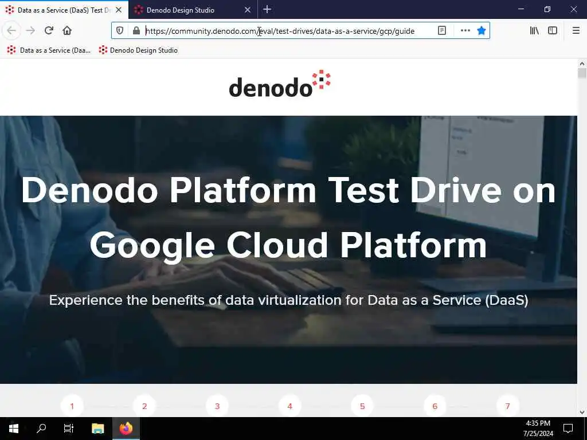Screen dimensions: 587x440
Task: Click the page scrollbar down arrow
Action: click(x=582, y=412)
